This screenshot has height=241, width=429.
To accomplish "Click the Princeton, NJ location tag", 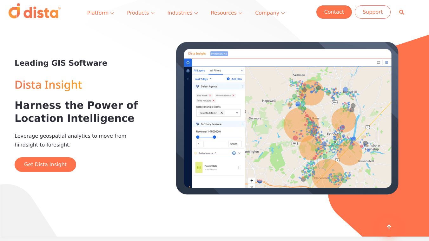I will tap(219, 54).
